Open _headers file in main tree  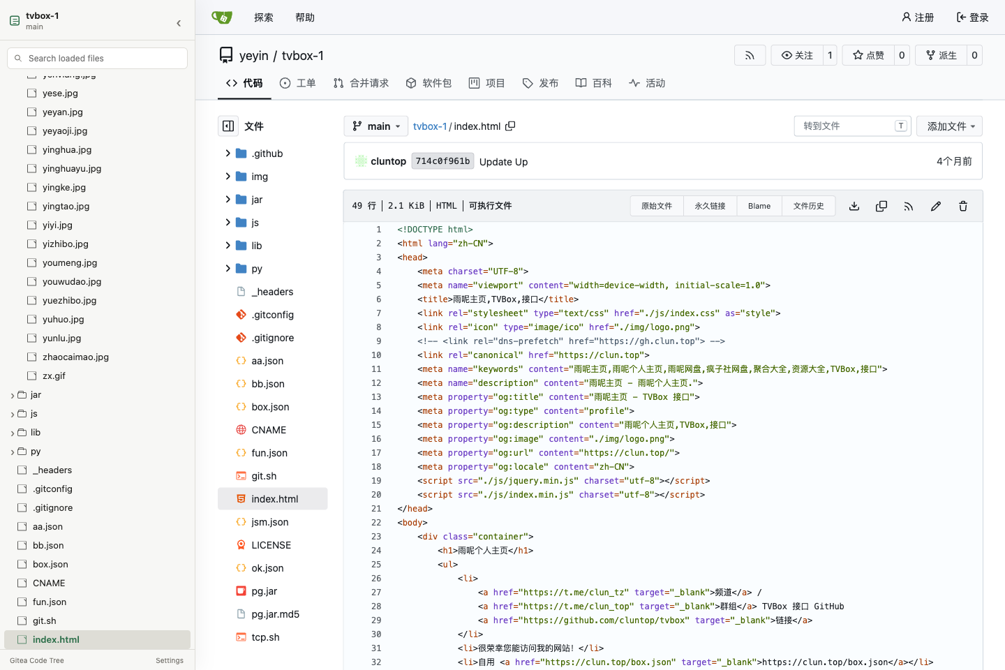point(272,292)
